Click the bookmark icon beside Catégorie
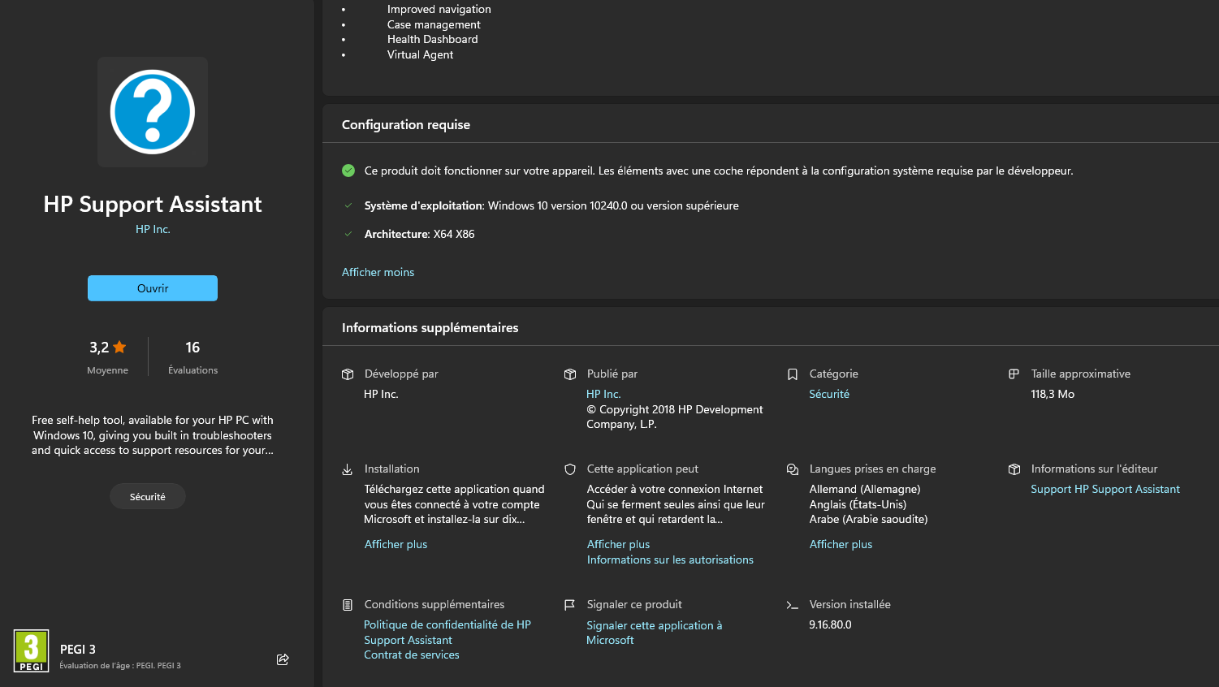1219x687 pixels. (x=793, y=374)
